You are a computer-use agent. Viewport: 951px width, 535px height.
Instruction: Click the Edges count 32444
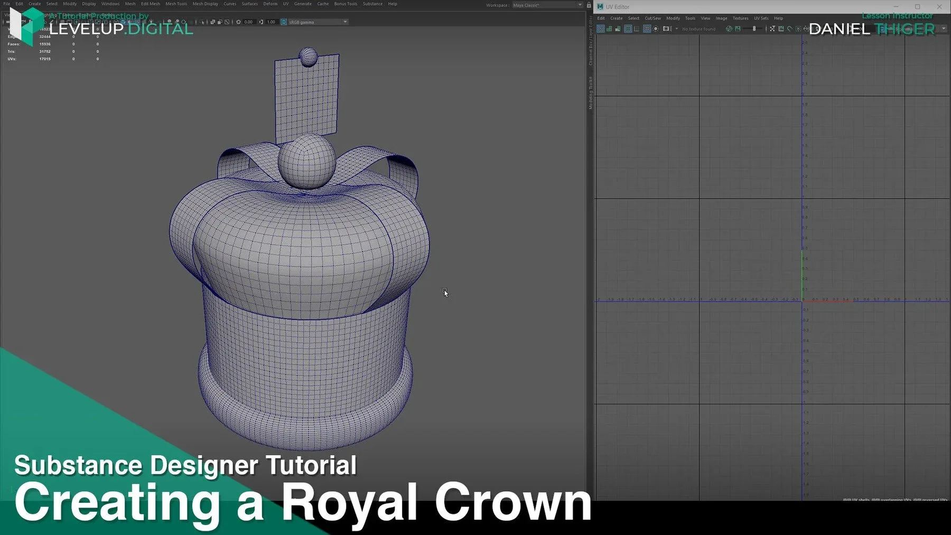point(45,36)
